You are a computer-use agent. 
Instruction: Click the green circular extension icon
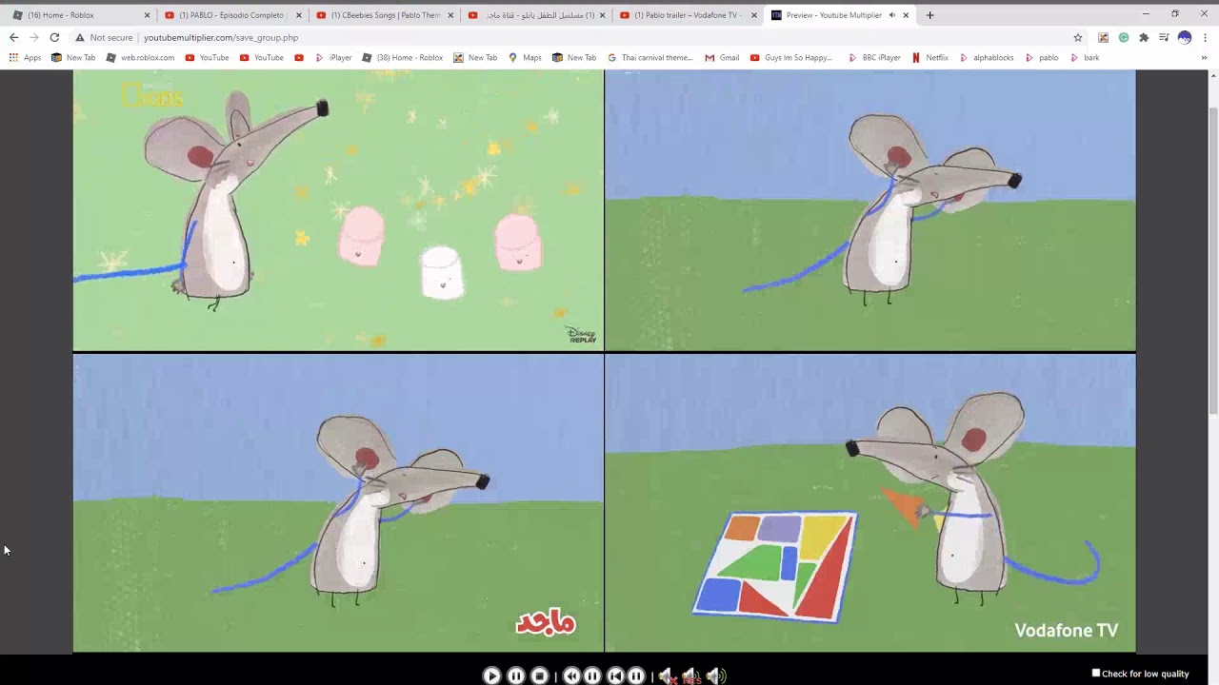(1124, 37)
